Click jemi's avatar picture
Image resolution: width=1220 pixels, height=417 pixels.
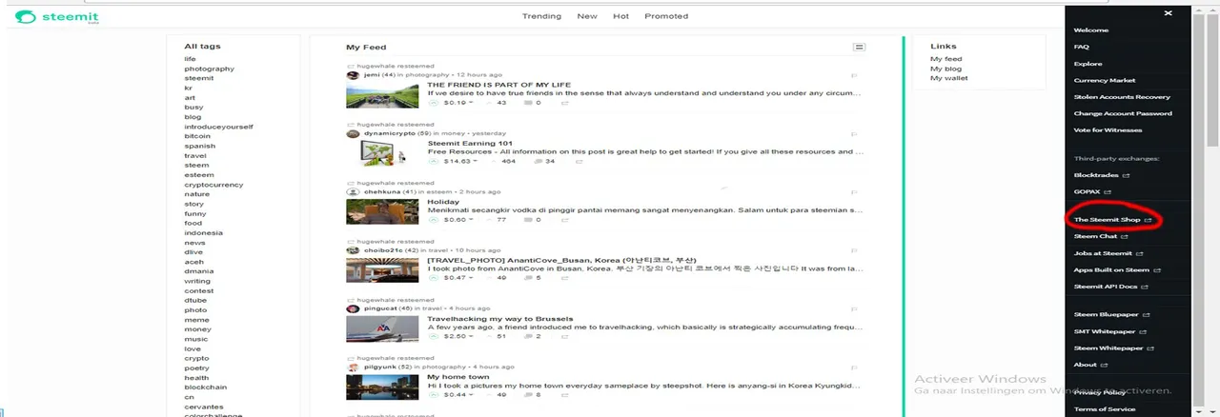(353, 75)
